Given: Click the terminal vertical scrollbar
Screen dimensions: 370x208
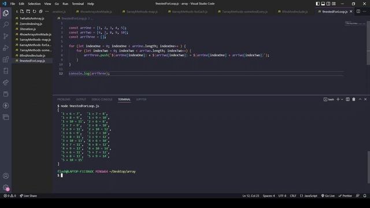Looking at the screenshot, I should click(368, 167).
